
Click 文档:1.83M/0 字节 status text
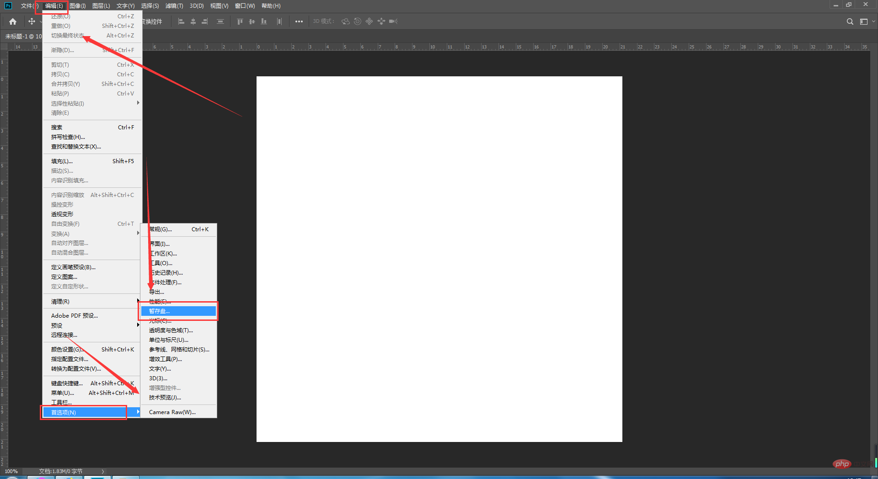pyautogui.click(x=61, y=471)
